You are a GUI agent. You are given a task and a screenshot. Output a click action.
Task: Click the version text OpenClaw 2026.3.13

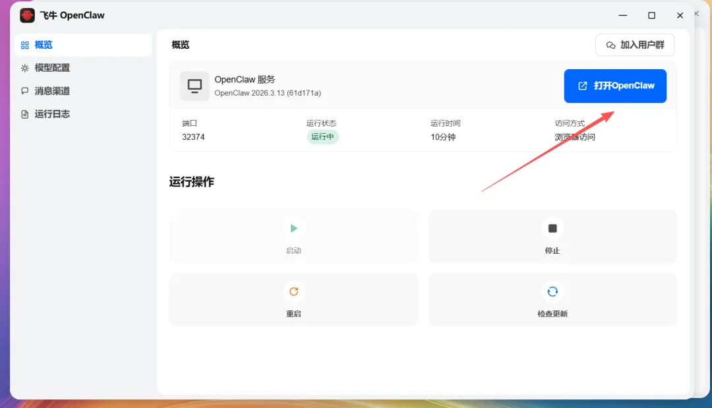click(x=268, y=93)
